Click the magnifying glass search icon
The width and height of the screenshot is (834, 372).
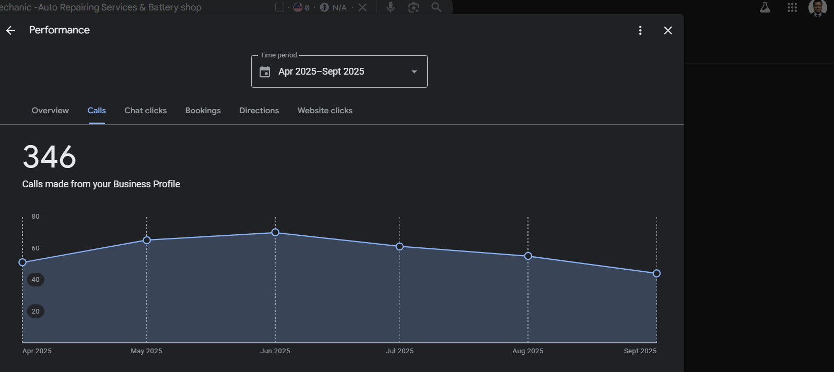(437, 7)
